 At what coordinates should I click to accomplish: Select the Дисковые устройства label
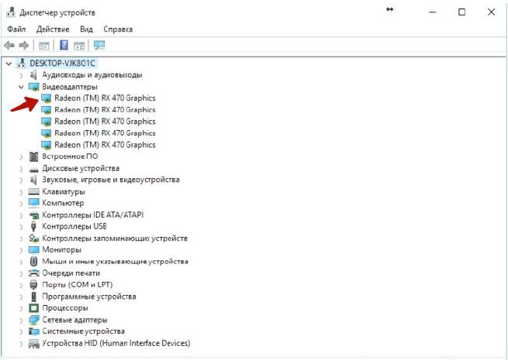[x=81, y=169]
